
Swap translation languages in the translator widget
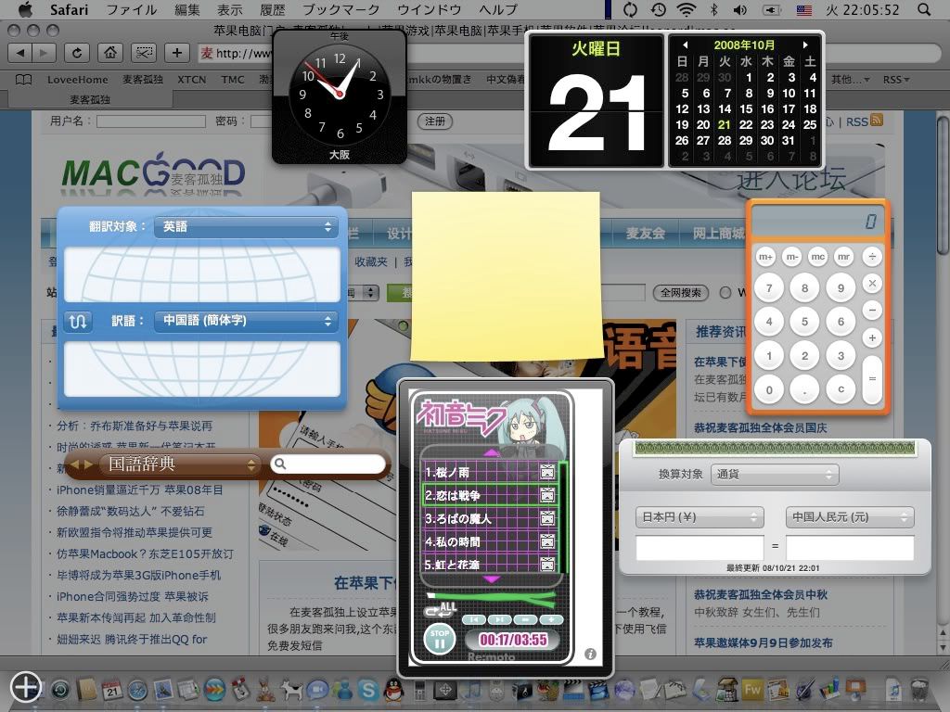[x=78, y=321]
